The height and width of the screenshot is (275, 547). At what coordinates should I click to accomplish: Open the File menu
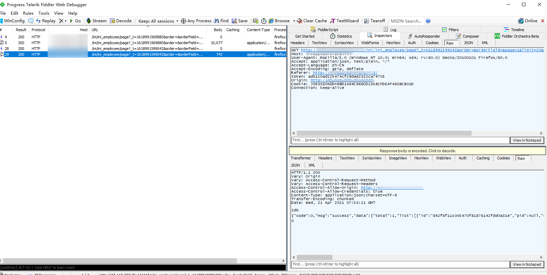pyautogui.click(x=3, y=13)
